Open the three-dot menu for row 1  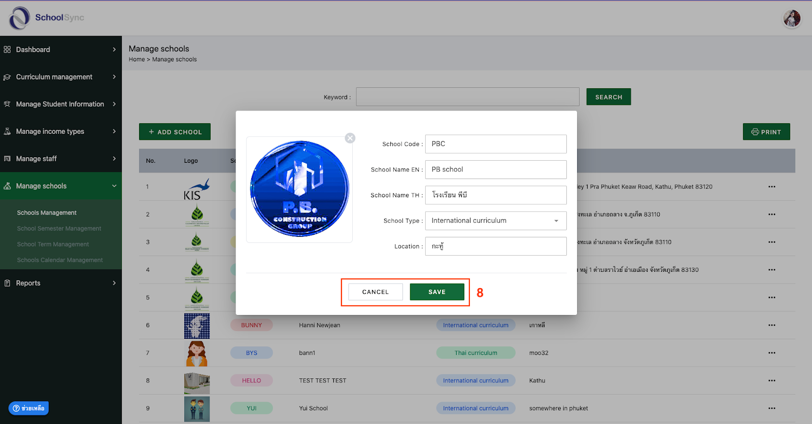coord(772,187)
